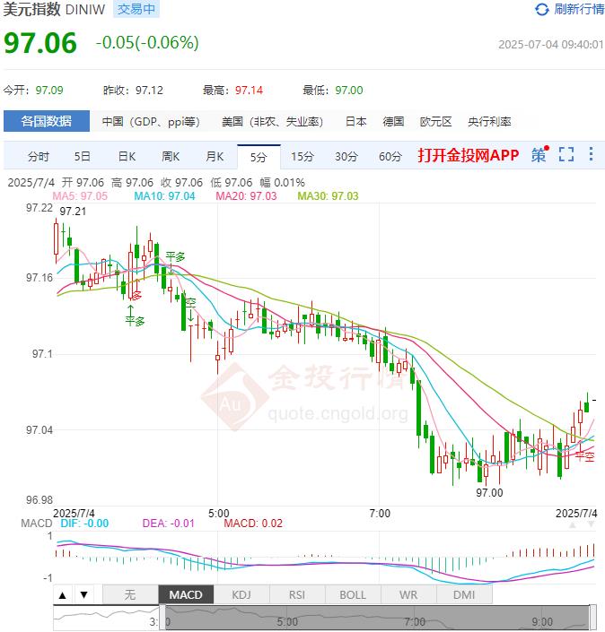605x632 pixels.
Task: Select the KDJ indicator button
Action: click(241, 595)
